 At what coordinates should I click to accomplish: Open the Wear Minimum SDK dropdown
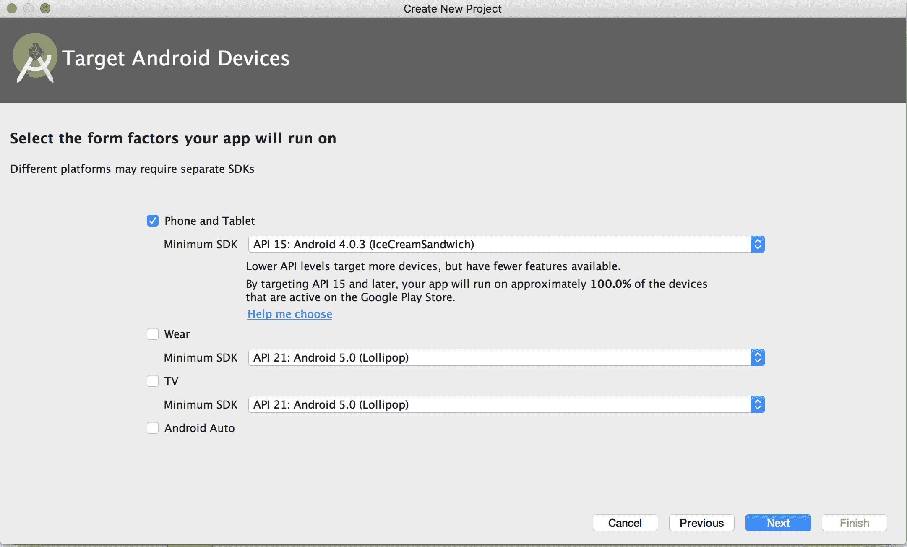(x=506, y=357)
